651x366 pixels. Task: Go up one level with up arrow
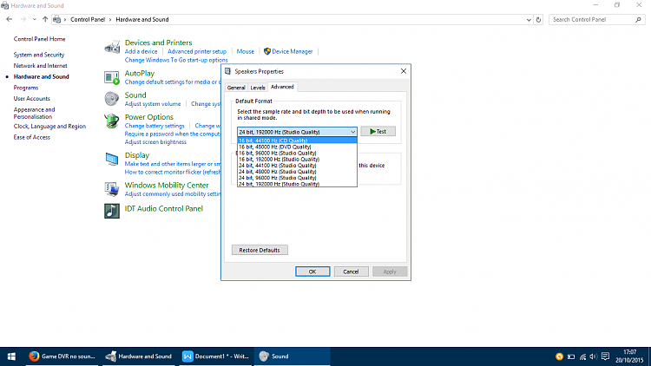[45, 19]
